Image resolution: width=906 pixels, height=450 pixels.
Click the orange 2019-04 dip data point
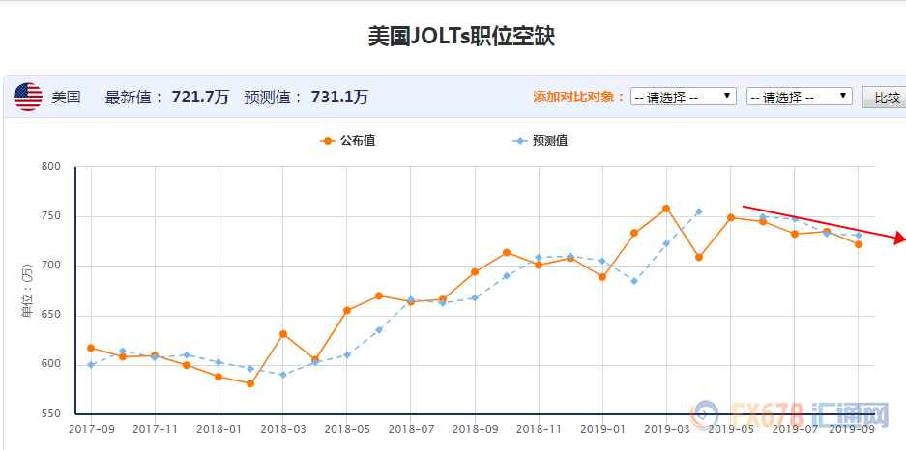698,257
